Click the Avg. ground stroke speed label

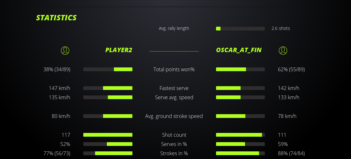[x=174, y=116]
